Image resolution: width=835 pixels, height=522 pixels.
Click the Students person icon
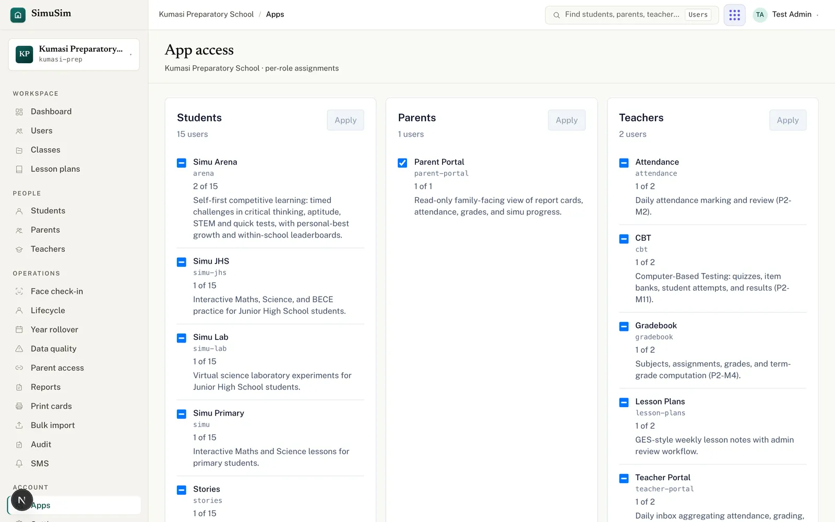[19, 211]
